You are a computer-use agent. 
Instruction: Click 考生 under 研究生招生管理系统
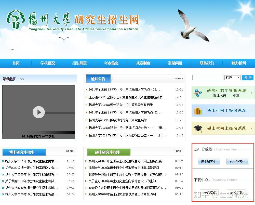236,95
